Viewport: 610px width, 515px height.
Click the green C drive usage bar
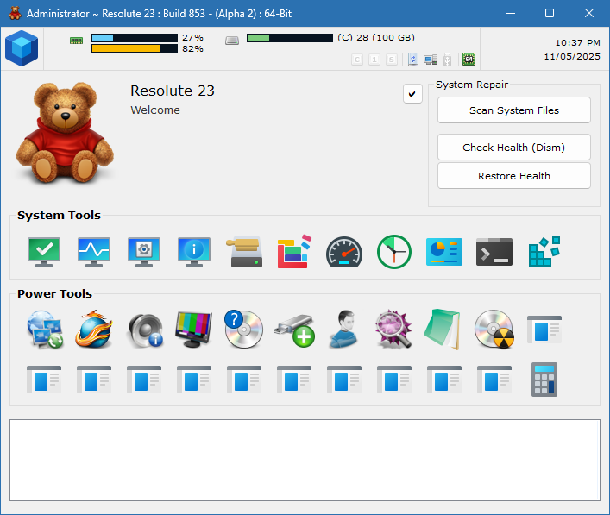290,38
